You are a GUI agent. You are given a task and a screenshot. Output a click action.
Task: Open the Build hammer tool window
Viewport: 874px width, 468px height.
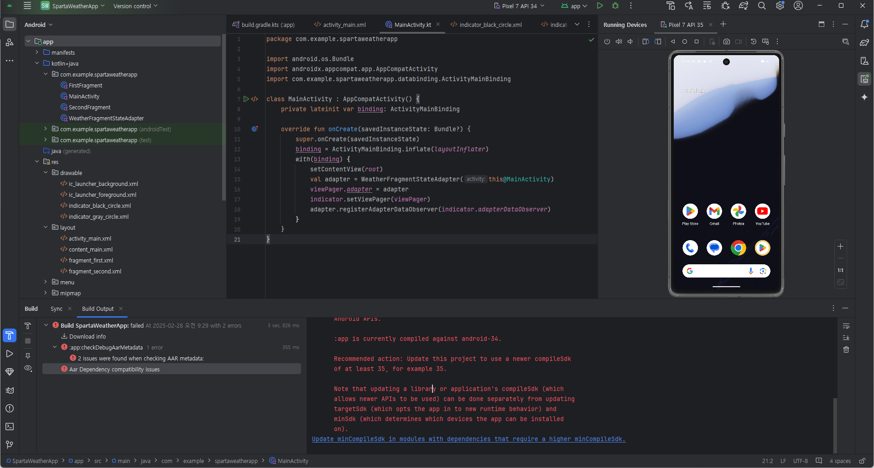[10, 335]
